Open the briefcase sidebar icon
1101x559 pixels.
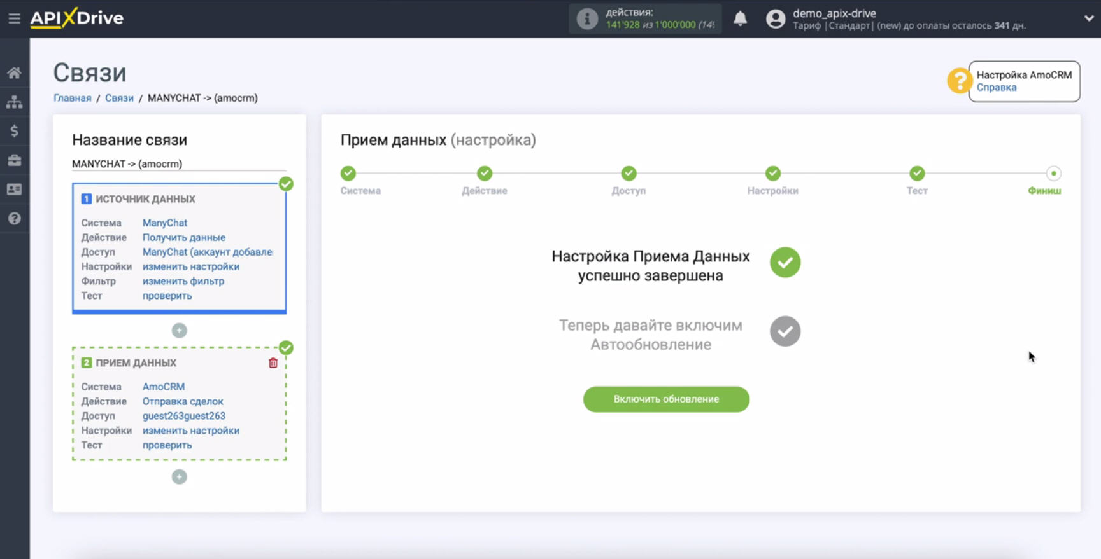coord(14,160)
